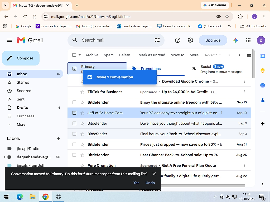The image size is (270, 202).
Task: Open the Sent folder
Action: click(x=21, y=99)
